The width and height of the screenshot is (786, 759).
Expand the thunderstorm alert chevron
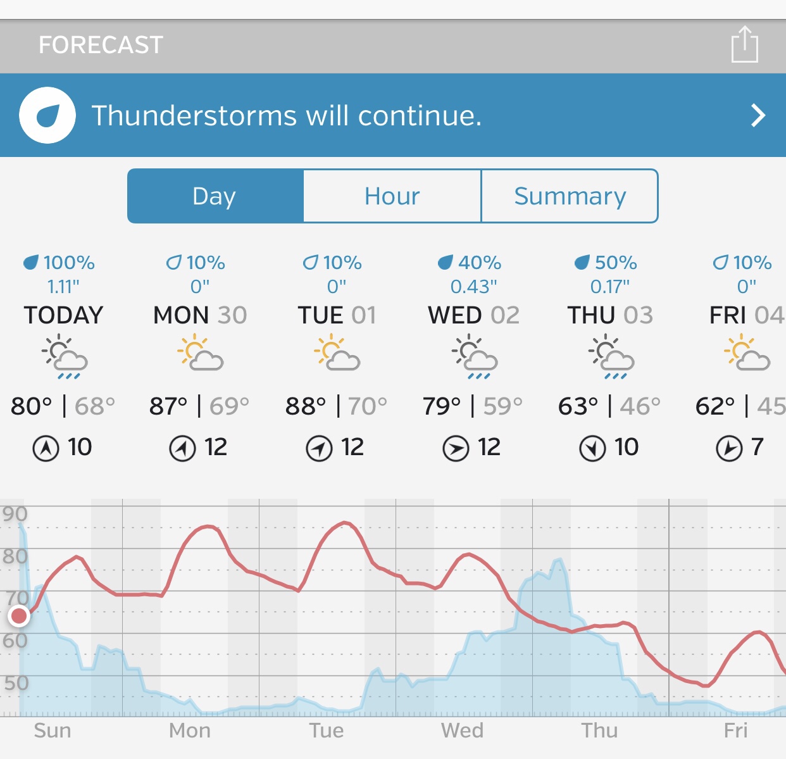[758, 115]
